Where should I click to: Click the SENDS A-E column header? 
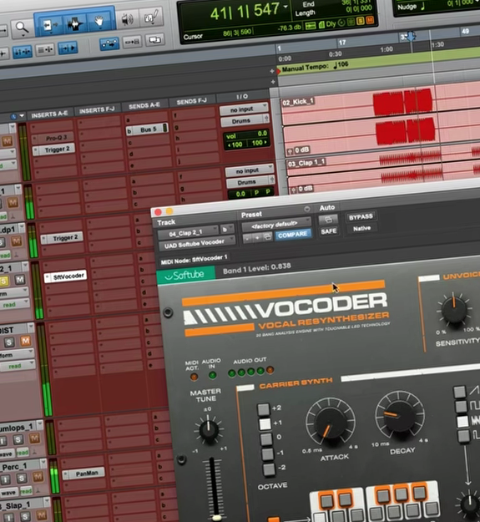(144, 105)
